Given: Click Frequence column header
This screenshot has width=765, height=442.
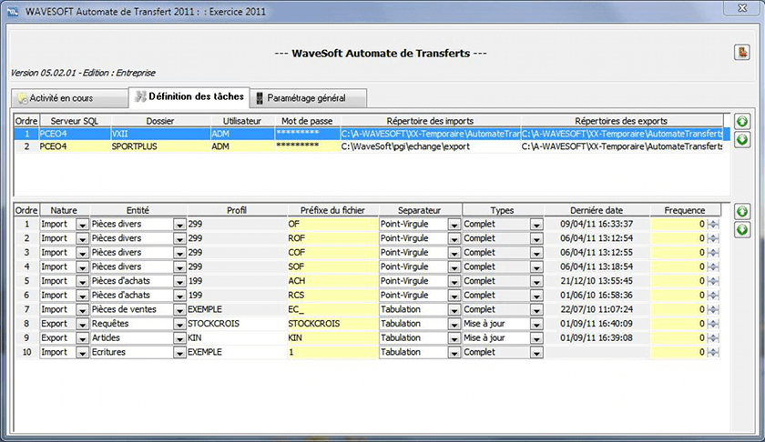Looking at the screenshot, I should click(x=685, y=210).
